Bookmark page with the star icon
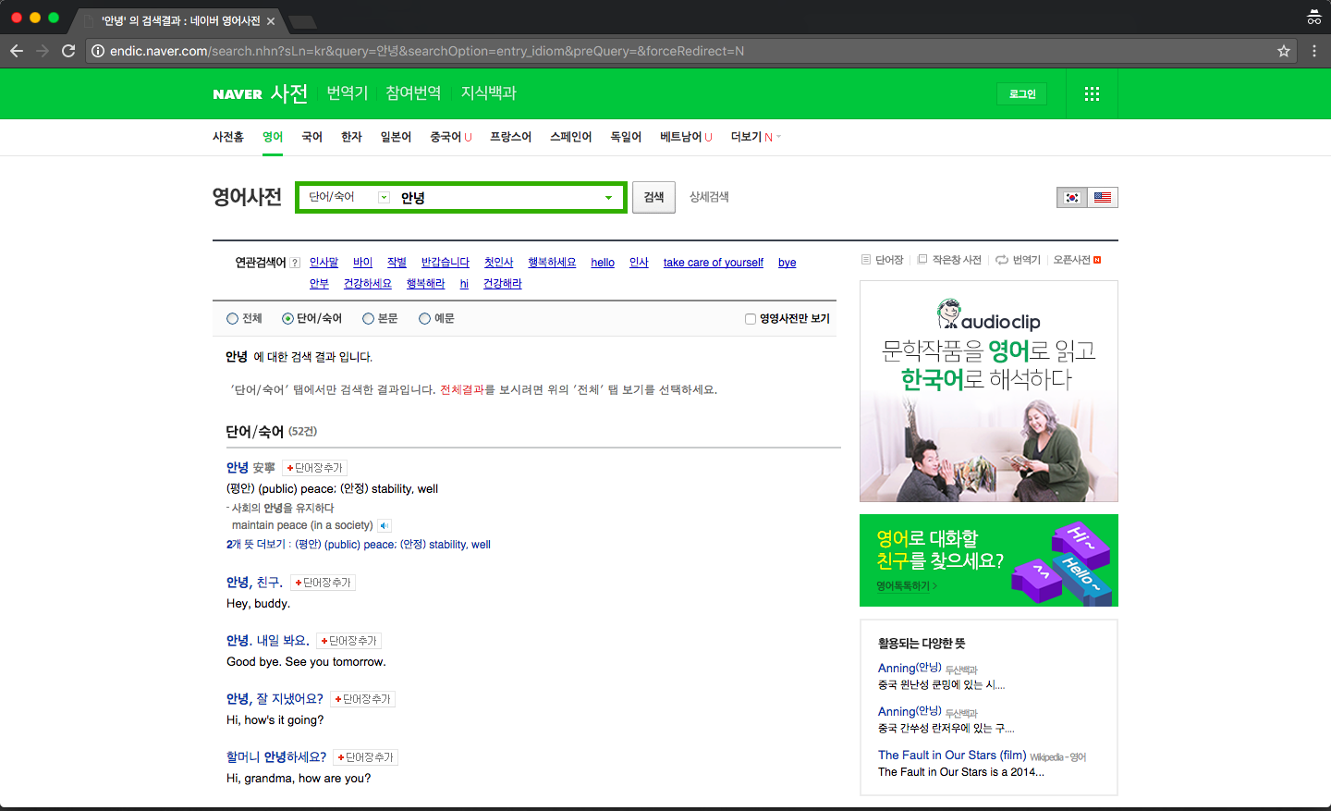This screenshot has width=1331, height=811. (1284, 51)
